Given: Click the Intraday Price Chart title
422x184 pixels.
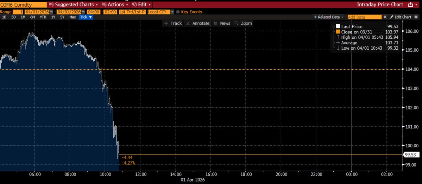Looking at the screenshot, I should pyautogui.click(x=380, y=5).
